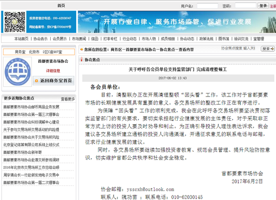Open 政策法规 navigation item

(206, 39)
